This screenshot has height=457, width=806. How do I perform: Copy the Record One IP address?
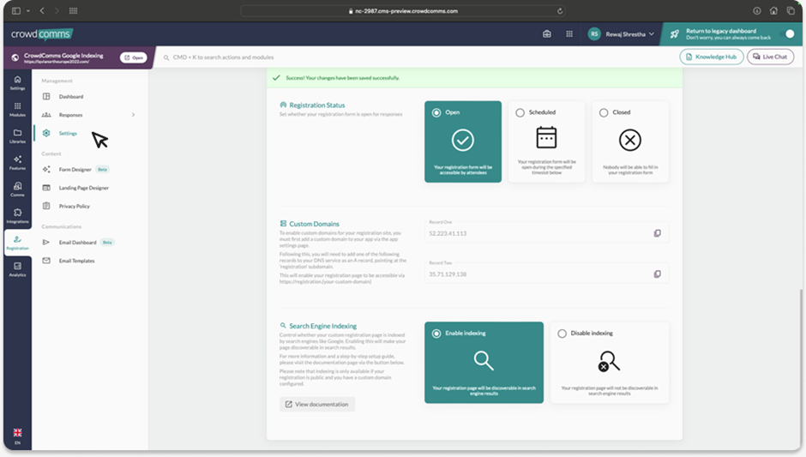[657, 233]
